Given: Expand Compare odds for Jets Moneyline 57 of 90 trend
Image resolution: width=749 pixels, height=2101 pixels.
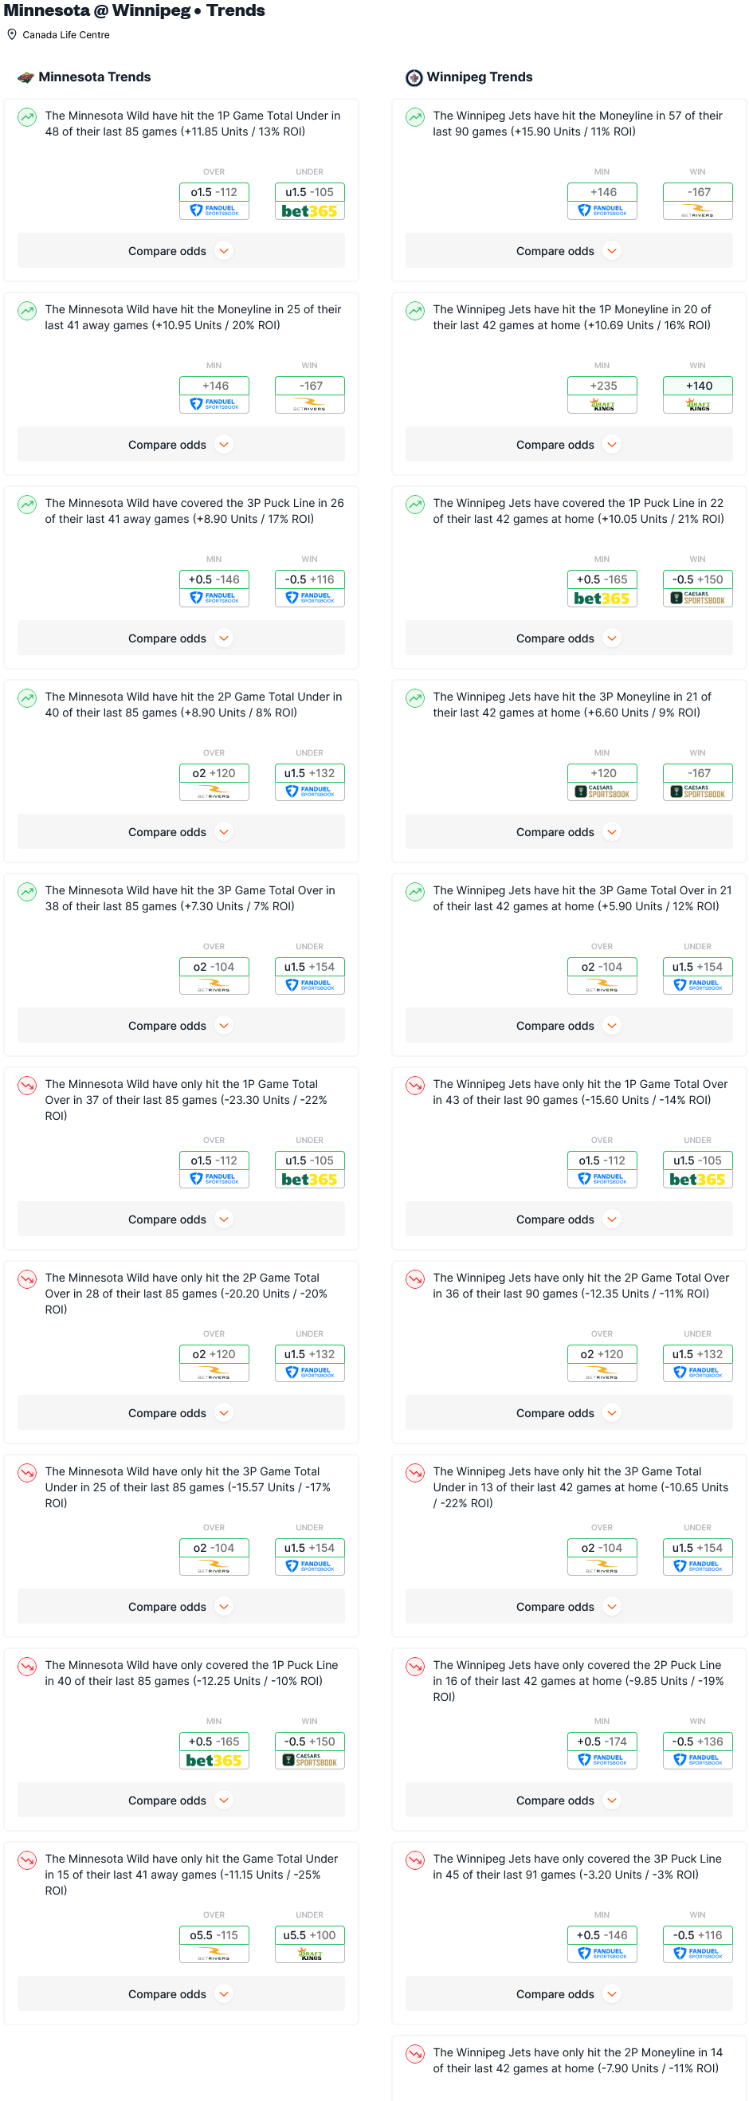Looking at the screenshot, I should 568,251.
